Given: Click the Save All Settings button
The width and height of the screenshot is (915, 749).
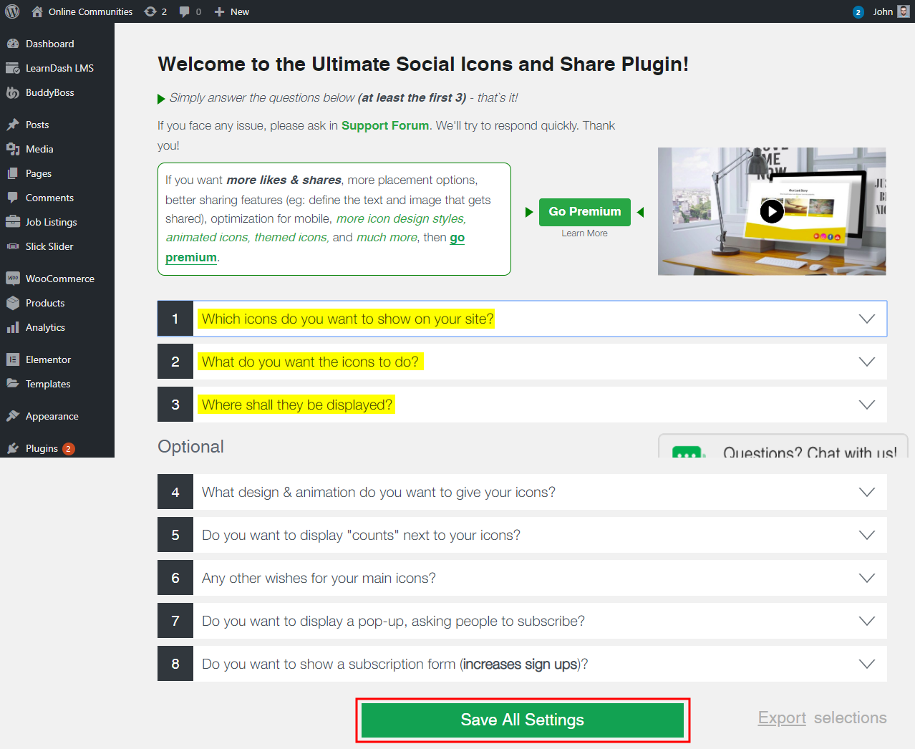Looking at the screenshot, I should point(522,720).
